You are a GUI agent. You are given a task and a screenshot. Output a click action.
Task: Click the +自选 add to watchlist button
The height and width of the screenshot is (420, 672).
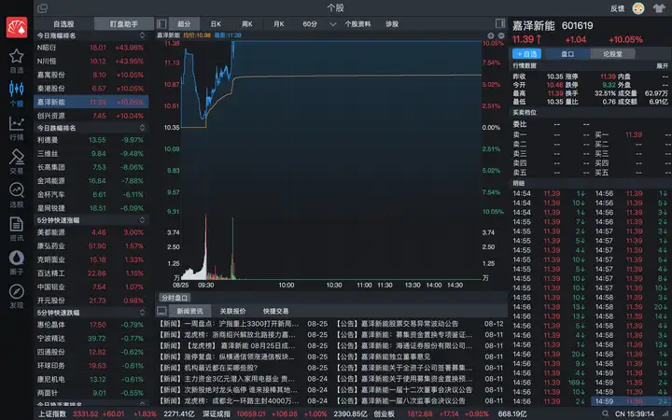[x=526, y=54]
